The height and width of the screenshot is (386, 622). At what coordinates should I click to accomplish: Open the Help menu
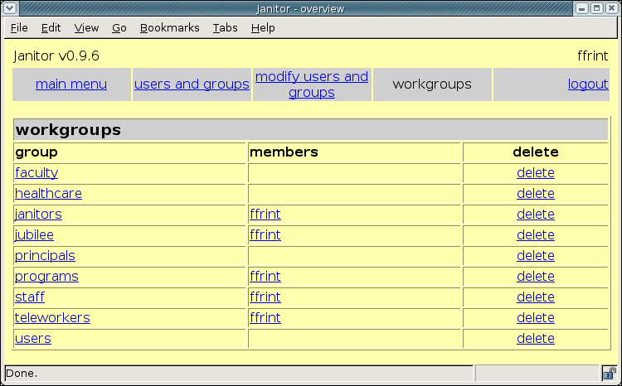point(263,27)
